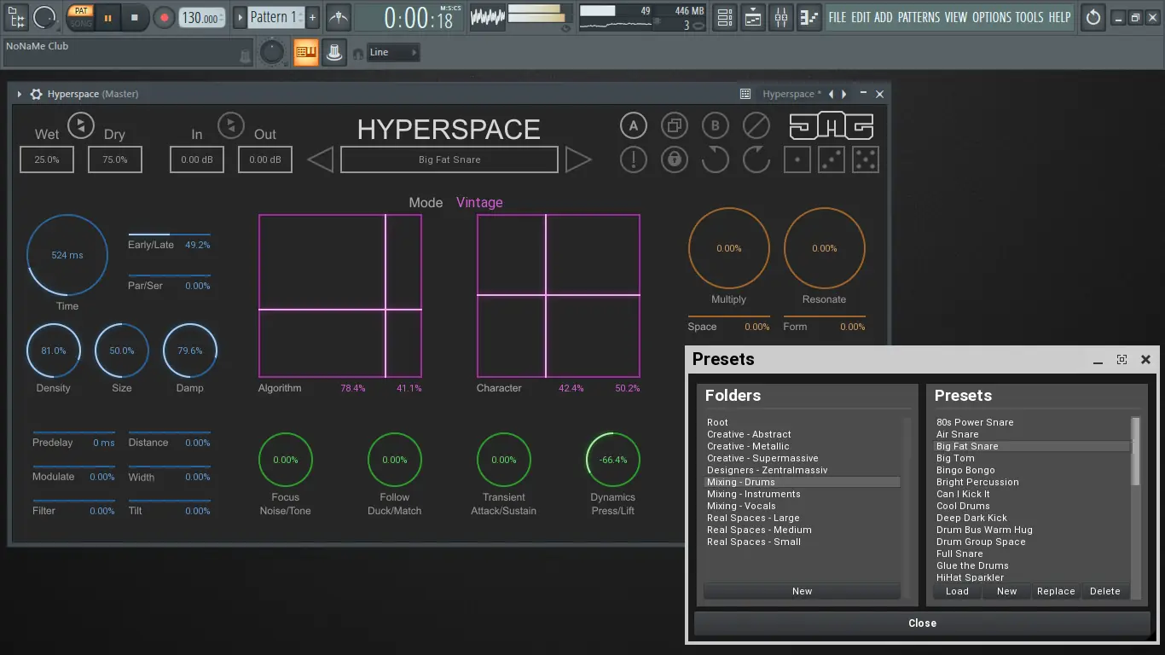
Task: Open the Line snap dropdown
Action: [393, 53]
